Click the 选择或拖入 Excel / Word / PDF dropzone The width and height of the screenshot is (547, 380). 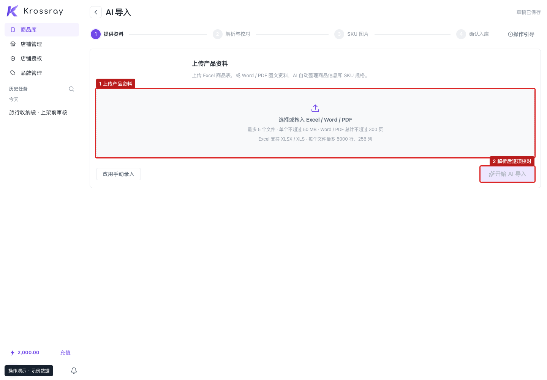click(315, 123)
